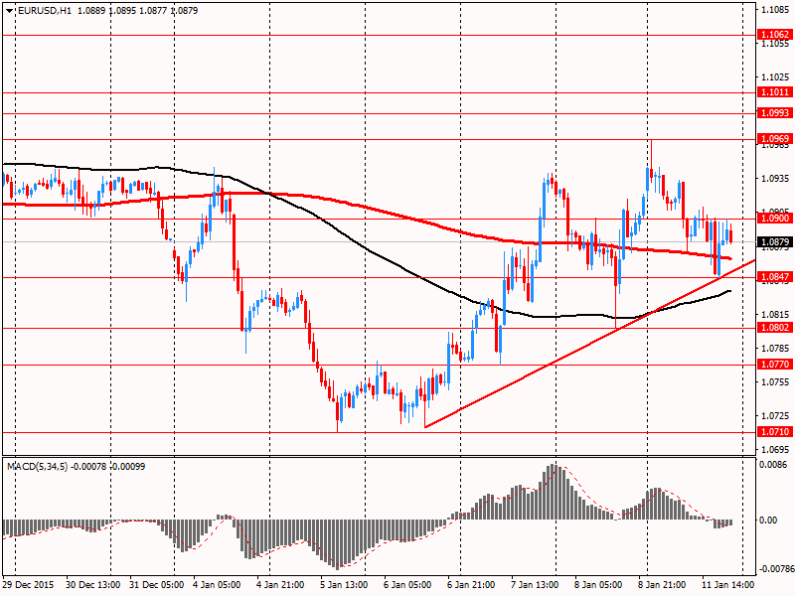Click the 30 Dec 13:00 time axis label
795x596 pixels.
[x=92, y=584]
